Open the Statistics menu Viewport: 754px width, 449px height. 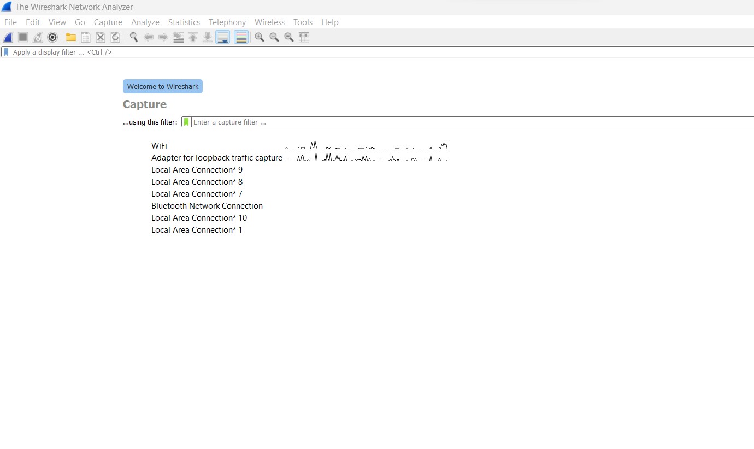pos(184,22)
